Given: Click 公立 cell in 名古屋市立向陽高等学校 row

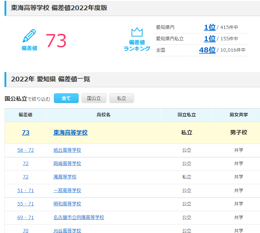Looking at the screenshot, I should [187, 217].
